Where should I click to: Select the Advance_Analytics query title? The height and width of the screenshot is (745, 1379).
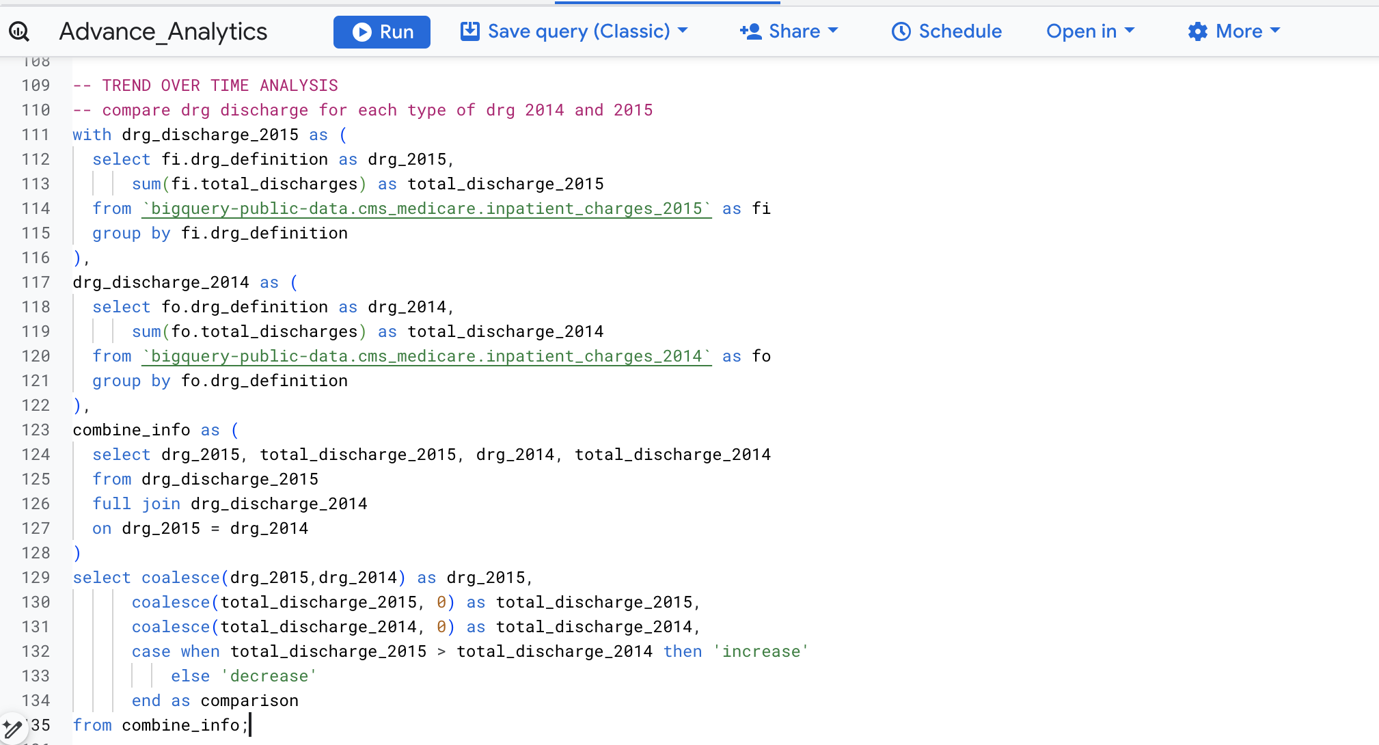point(163,31)
